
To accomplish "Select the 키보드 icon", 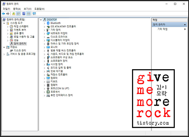I will coord(48,81).
